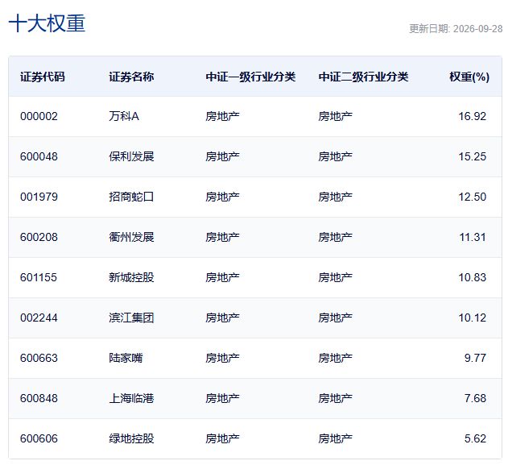Select stock code 002244

click(x=39, y=318)
